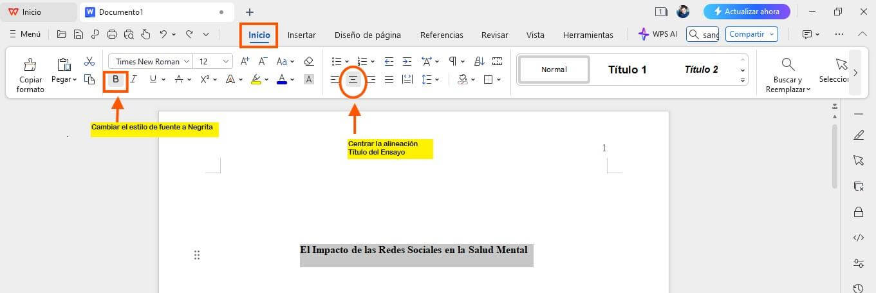Screen dimensions: 876x293
Task: Open the Insertar tab
Action: (302, 35)
